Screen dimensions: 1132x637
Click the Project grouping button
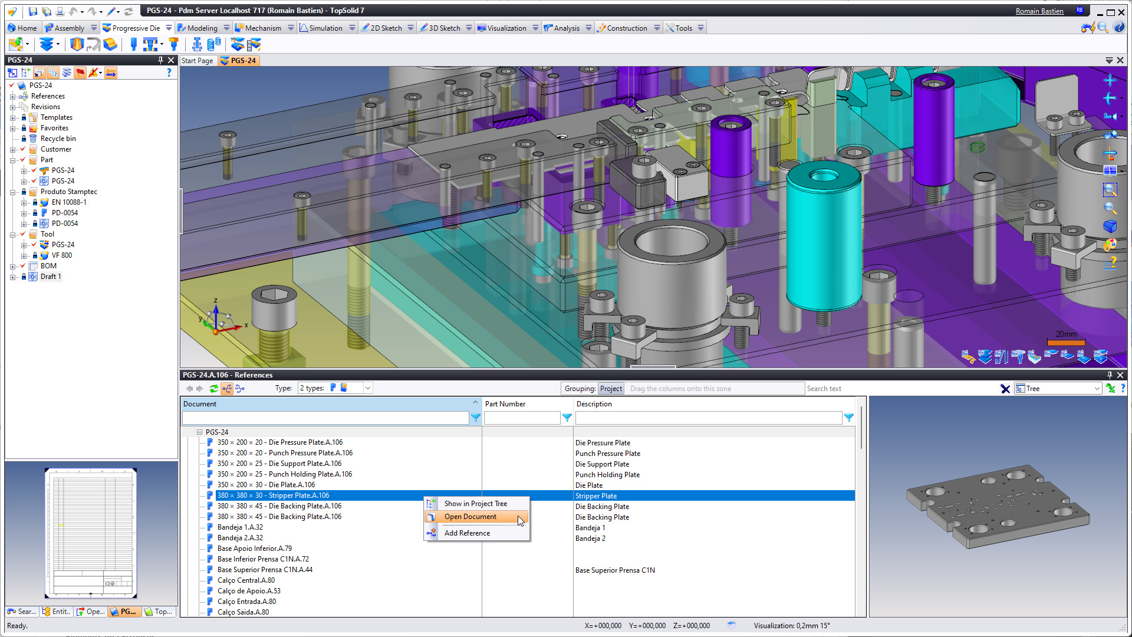(611, 389)
